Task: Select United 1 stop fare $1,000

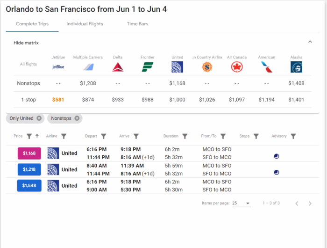Action: [x=177, y=100]
